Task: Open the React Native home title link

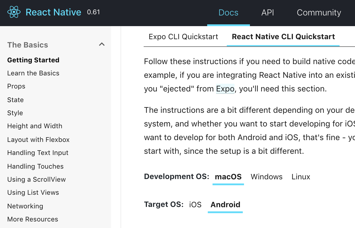Action: pos(53,12)
